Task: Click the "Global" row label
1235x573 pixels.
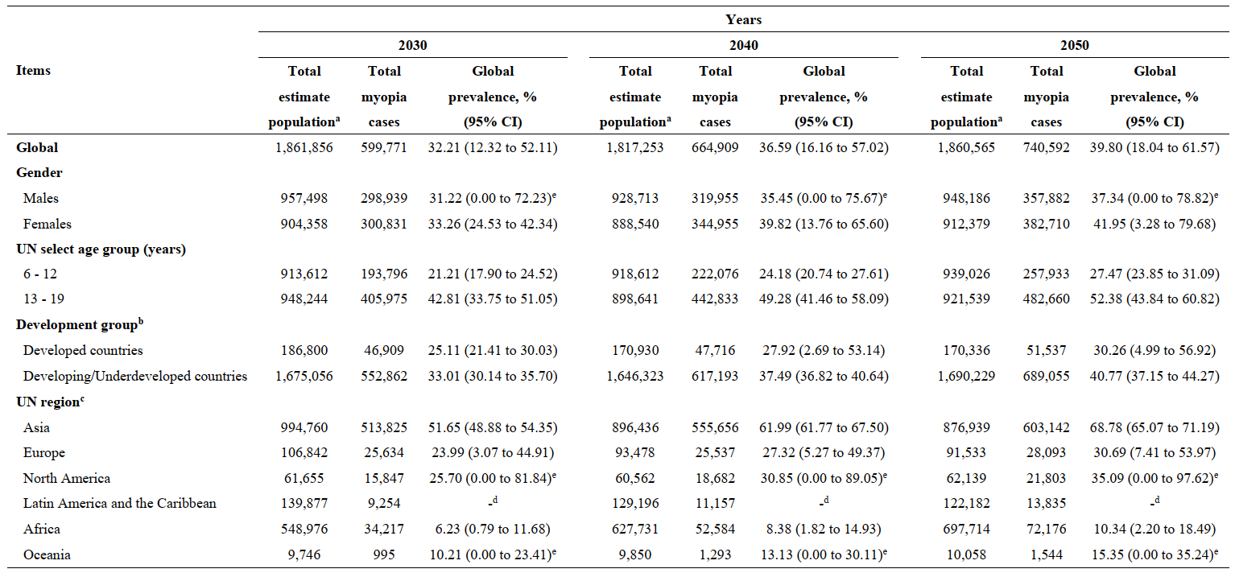Action: tap(37, 147)
